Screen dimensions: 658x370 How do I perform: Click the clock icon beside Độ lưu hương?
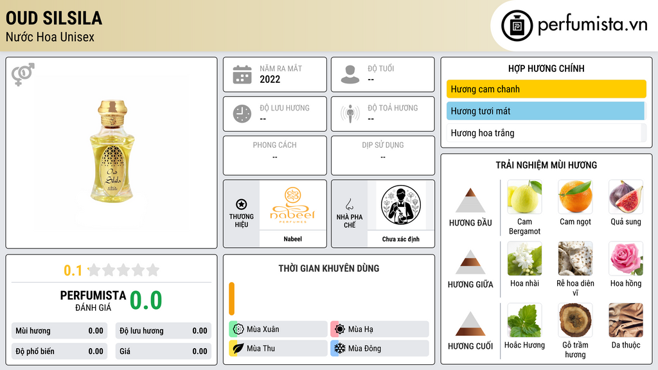242,114
